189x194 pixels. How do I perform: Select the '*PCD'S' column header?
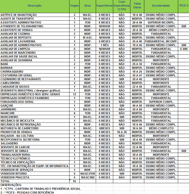[183, 6]
